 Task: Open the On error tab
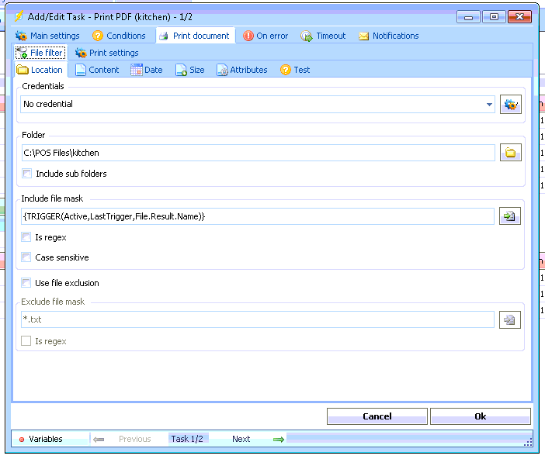266,36
